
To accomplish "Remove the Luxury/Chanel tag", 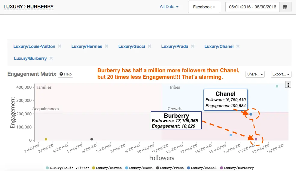I will (238, 46).
